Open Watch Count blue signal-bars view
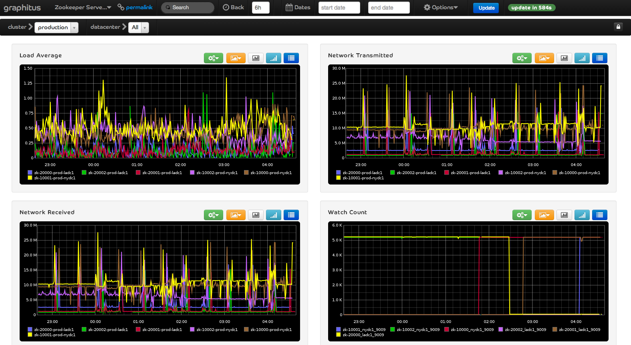The width and height of the screenshot is (631, 345). pyautogui.click(x=582, y=215)
